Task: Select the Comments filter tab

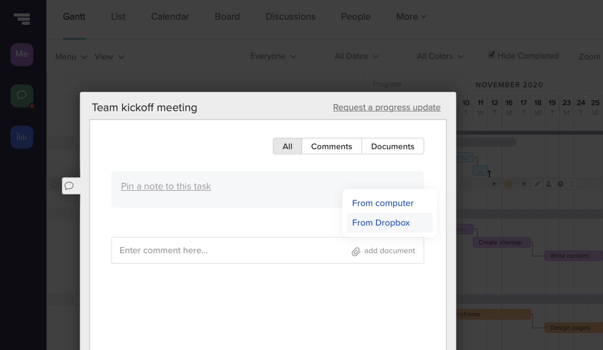Action: coord(331,146)
